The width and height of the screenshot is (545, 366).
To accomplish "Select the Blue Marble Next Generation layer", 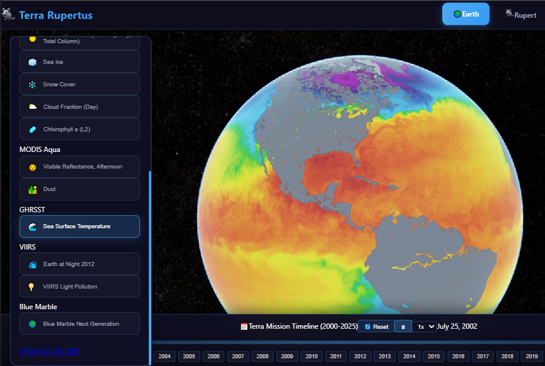I will pyautogui.click(x=80, y=323).
